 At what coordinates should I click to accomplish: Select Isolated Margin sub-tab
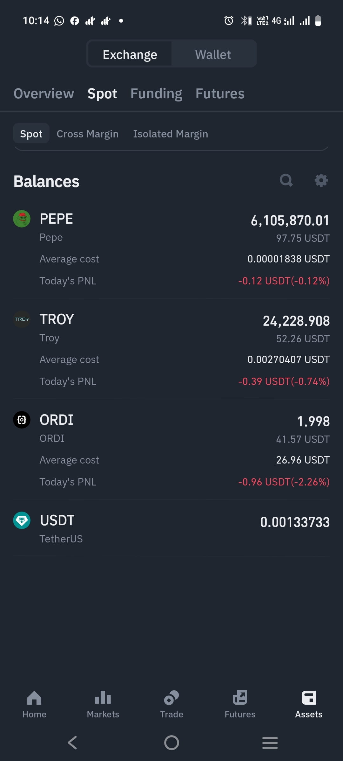pos(171,134)
